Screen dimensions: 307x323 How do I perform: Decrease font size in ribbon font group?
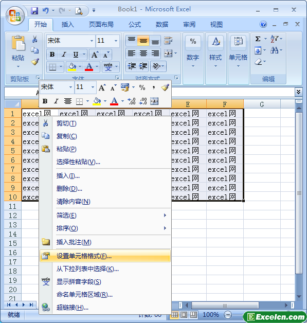click(x=106, y=55)
